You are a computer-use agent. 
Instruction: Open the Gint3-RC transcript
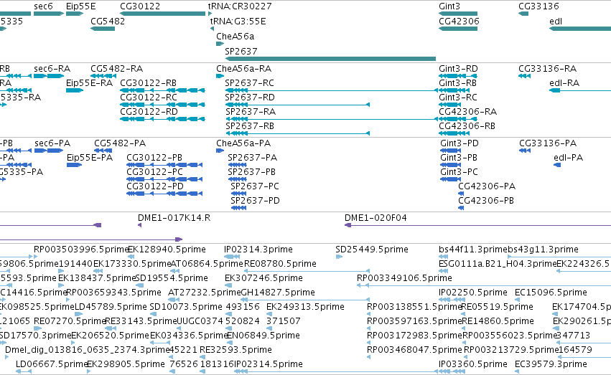point(450,105)
